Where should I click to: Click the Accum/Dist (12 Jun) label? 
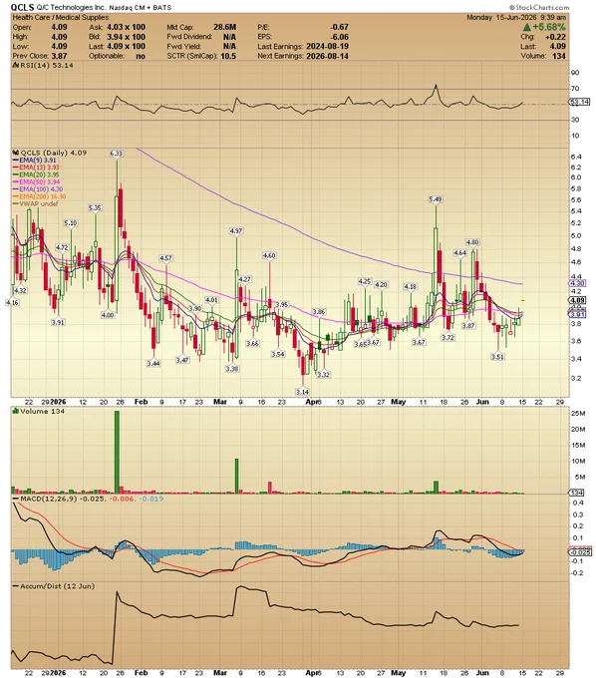coord(57,586)
